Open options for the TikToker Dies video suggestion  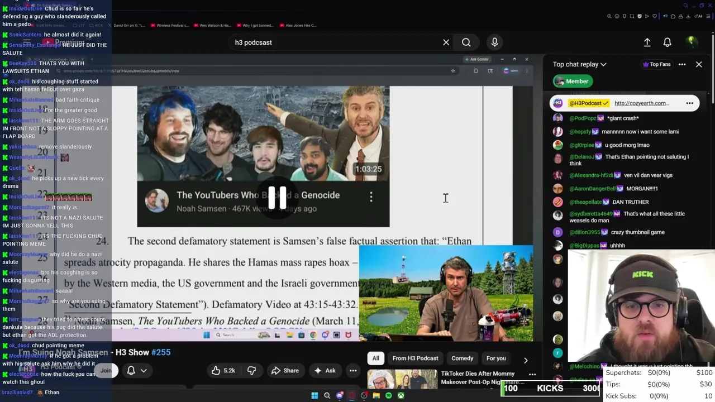(532, 375)
